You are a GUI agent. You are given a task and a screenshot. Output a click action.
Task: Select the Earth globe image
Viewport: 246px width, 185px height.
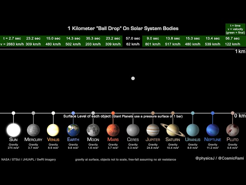point(73,130)
